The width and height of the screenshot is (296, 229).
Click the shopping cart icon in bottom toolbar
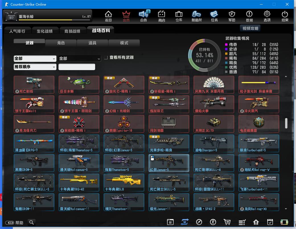coord(227,222)
